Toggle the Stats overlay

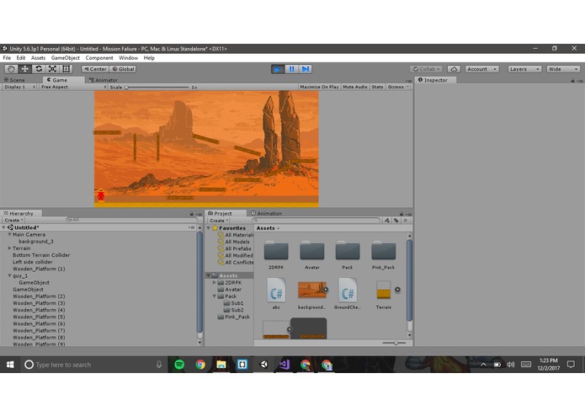click(x=378, y=87)
